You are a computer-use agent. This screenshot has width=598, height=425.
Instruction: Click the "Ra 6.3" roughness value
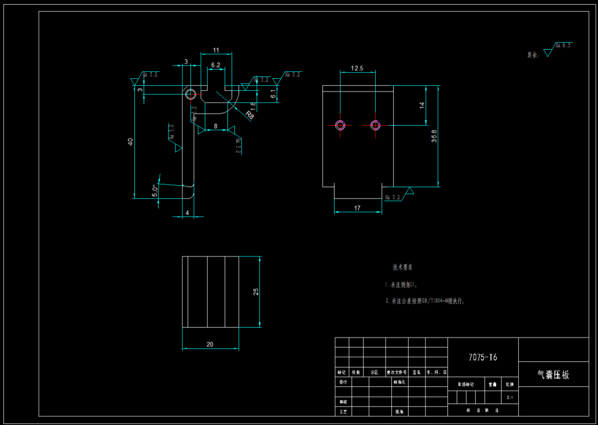[x=563, y=45]
